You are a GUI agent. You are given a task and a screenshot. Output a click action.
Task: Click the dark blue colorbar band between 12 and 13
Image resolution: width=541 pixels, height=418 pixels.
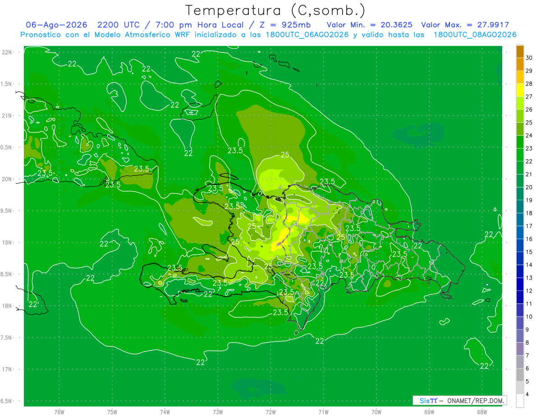tap(520, 285)
